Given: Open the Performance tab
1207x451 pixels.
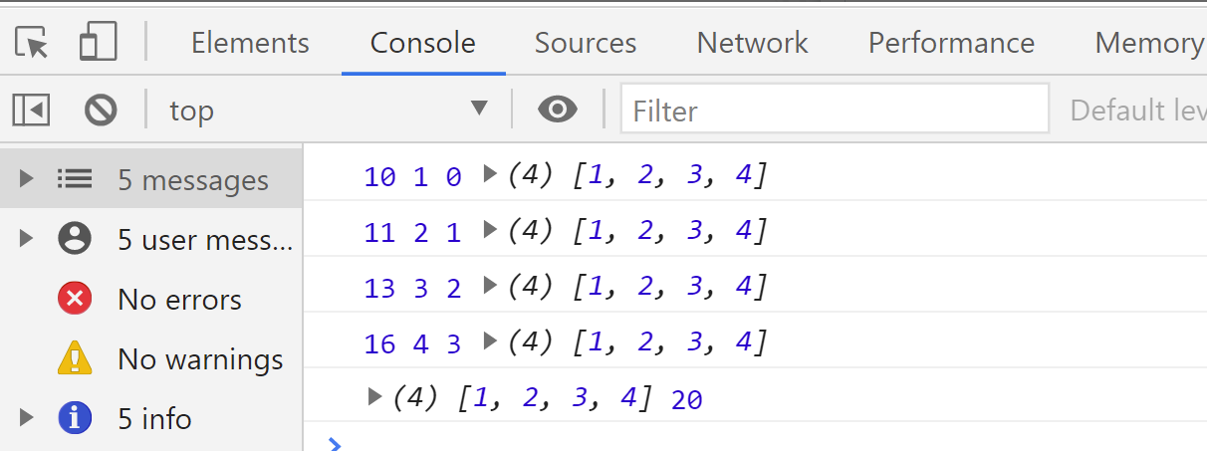Looking at the screenshot, I should click(x=951, y=43).
